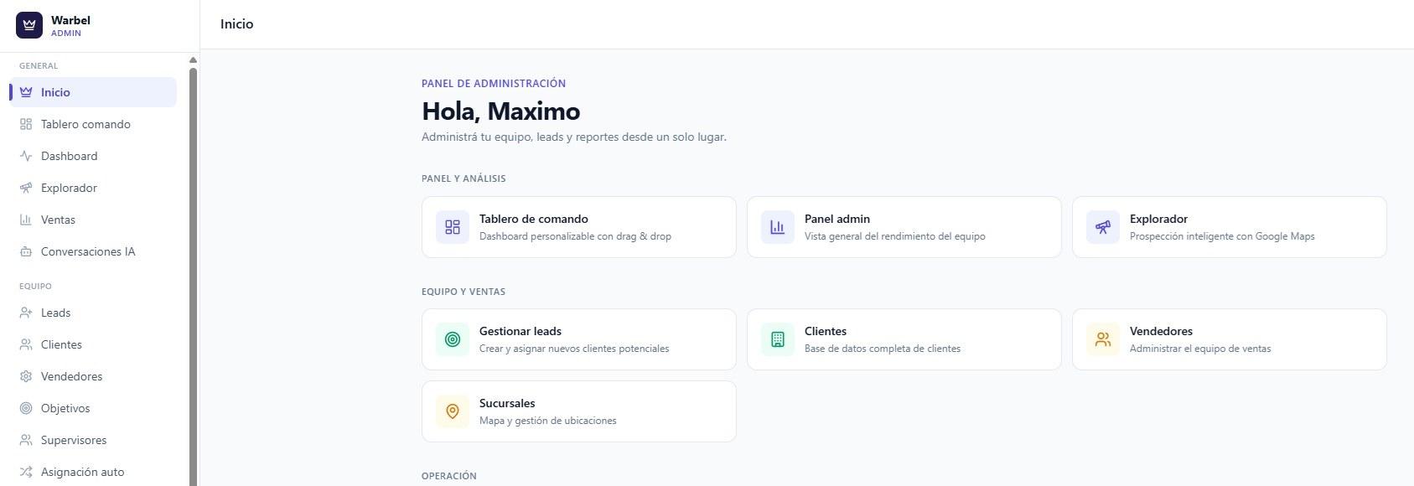Click the sidebar scrollbar up arrow
The image size is (1414, 486).
click(193, 60)
